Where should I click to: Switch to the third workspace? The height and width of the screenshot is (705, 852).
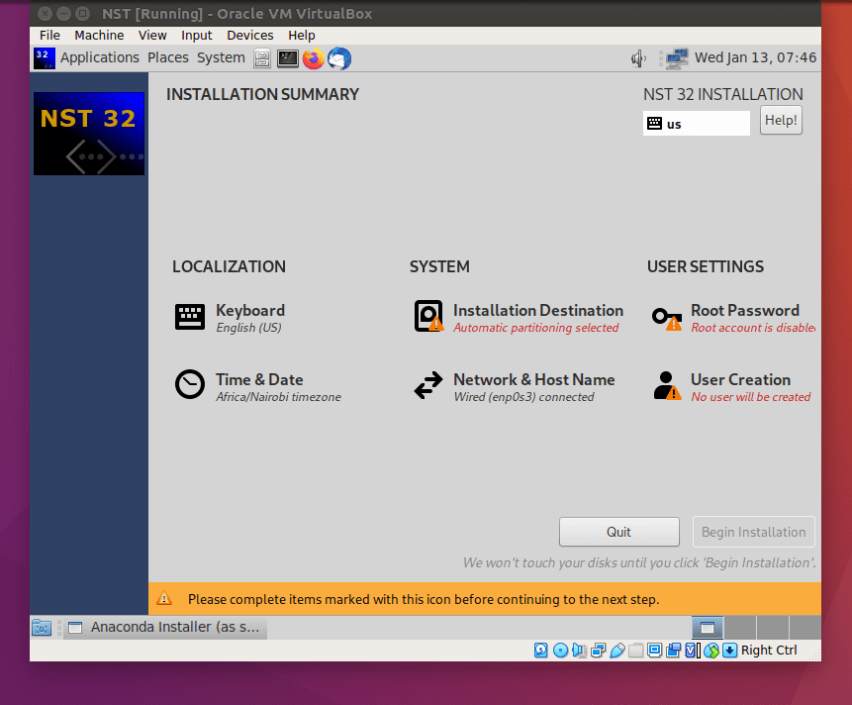pos(772,628)
